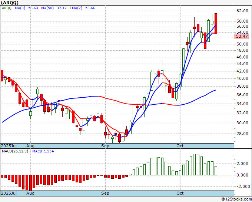252x202 pixels.
Task: Click the Aug label on MACD panel axis
Action: click(30, 193)
